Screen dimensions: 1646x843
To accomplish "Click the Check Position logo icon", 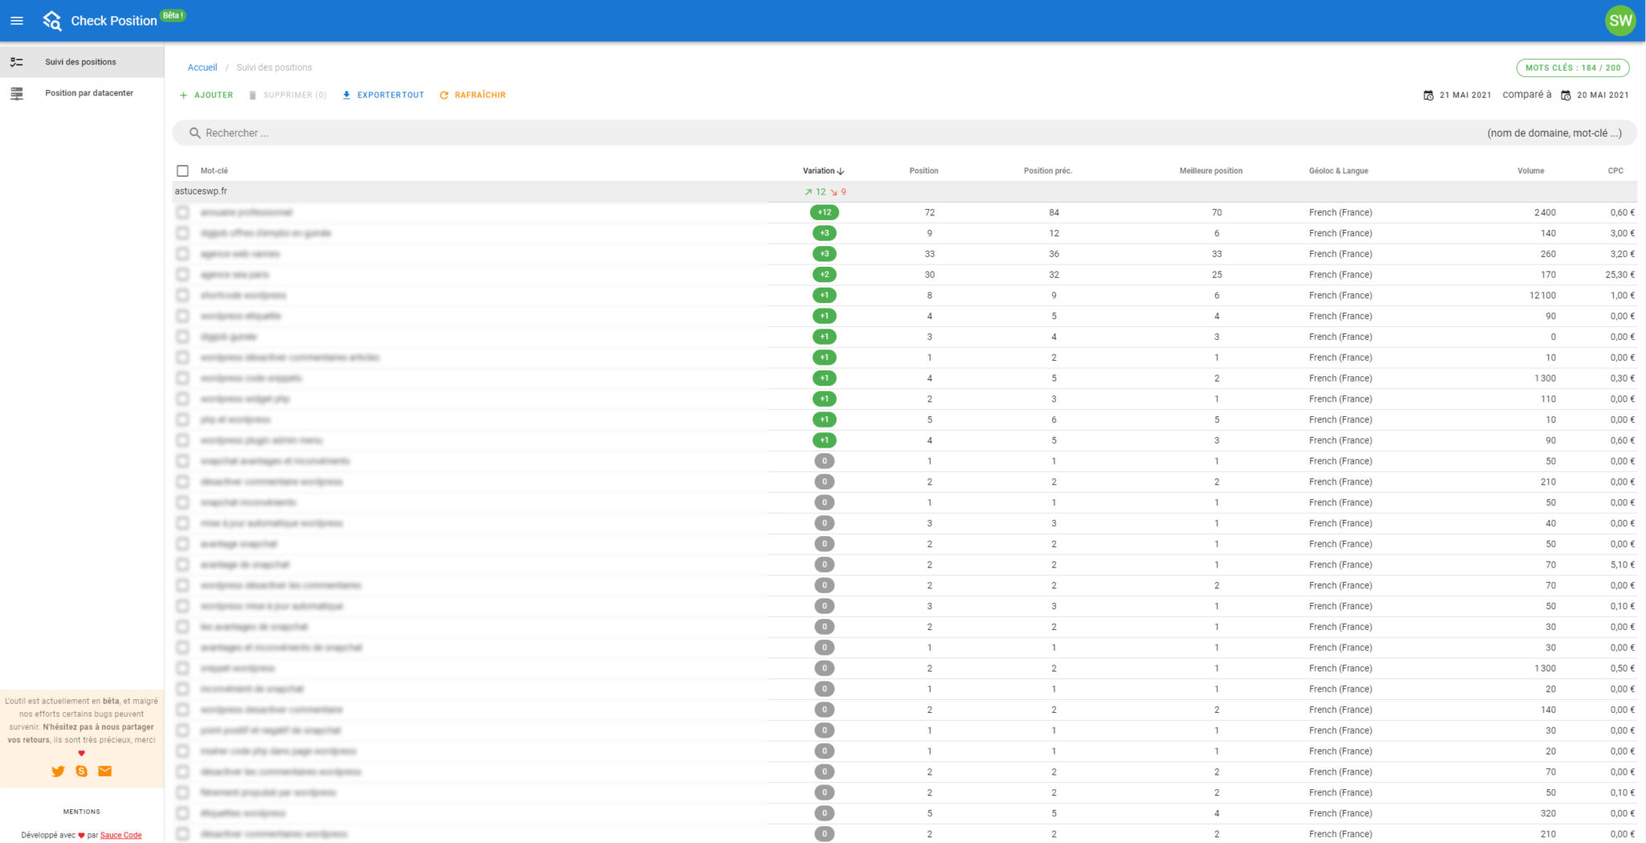I will coord(52,21).
